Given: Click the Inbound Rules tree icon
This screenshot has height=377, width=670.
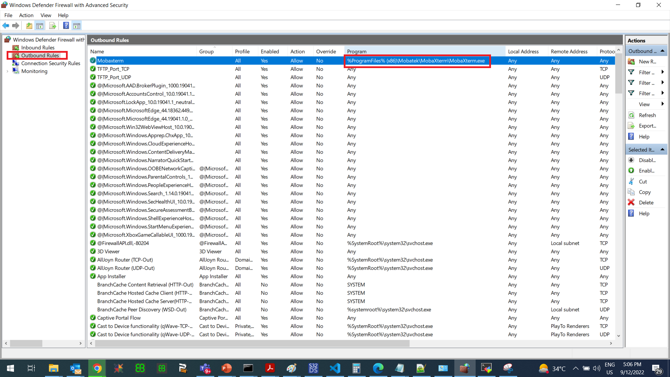Looking at the screenshot, I should point(16,47).
